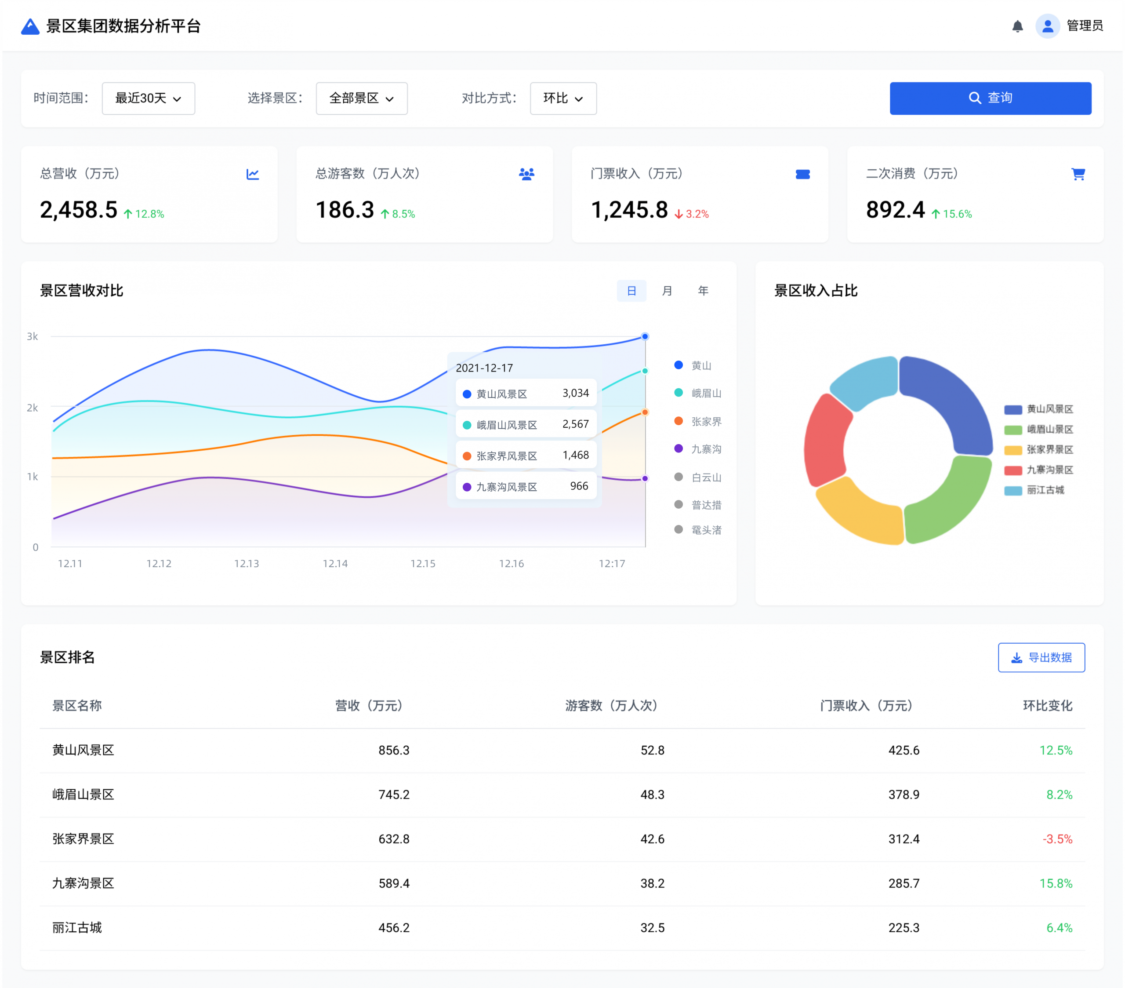Click the magnifier icon in 查询 button
Image resolution: width=1125 pixels, height=988 pixels.
tap(974, 98)
